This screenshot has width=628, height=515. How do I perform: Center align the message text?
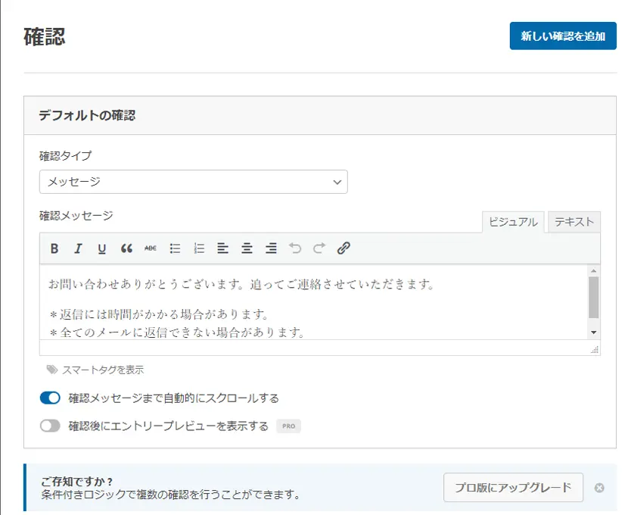pos(247,248)
